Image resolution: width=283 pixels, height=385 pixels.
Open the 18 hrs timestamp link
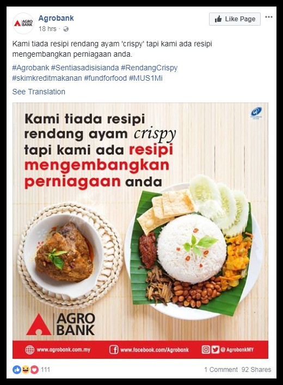coord(47,29)
